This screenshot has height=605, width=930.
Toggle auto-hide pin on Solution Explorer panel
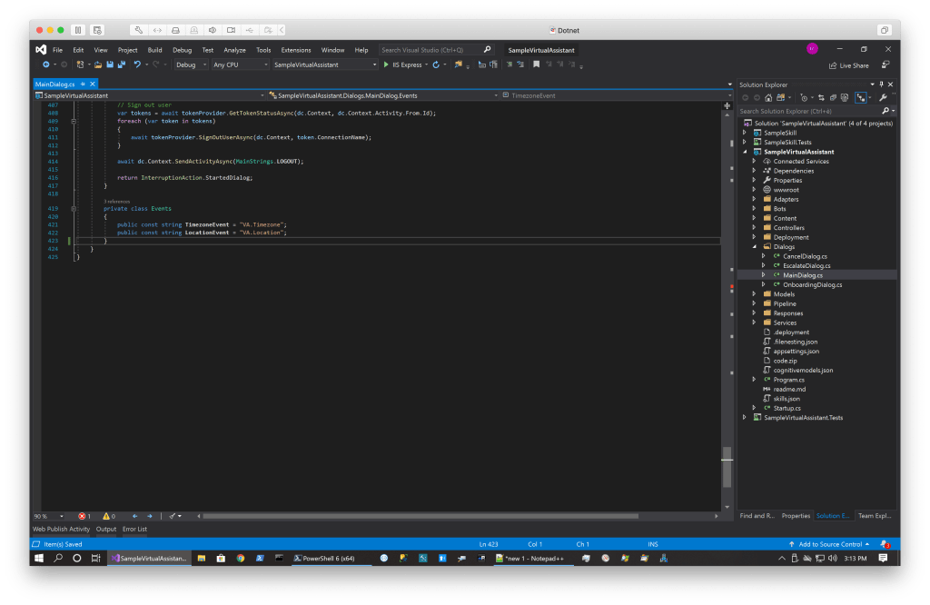click(x=881, y=84)
